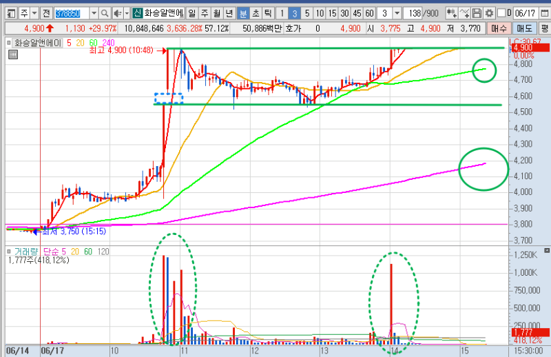The image size is (551, 357).
Task: Click the green 신 market badge
Action: click(x=137, y=13)
